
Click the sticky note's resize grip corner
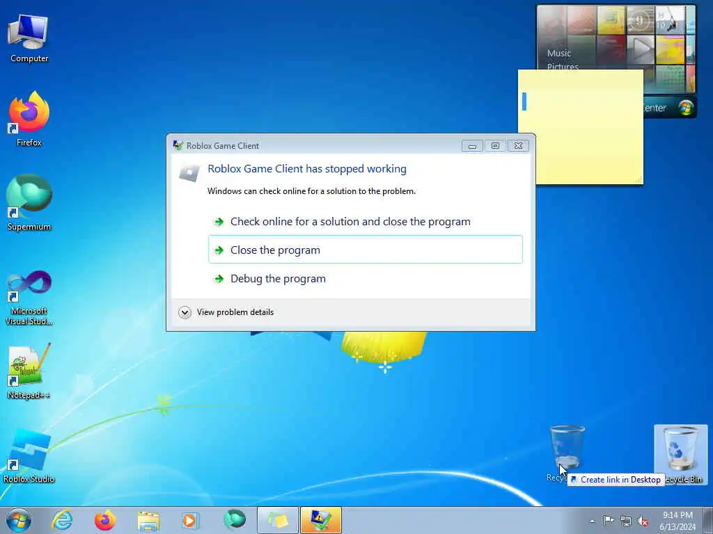click(638, 180)
